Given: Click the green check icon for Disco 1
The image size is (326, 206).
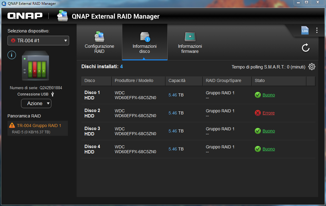Looking at the screenshot, I should 257,95.
